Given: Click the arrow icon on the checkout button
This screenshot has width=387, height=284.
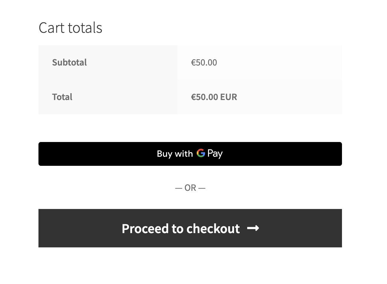Looking at the screenshot, I should coord(253,228).
